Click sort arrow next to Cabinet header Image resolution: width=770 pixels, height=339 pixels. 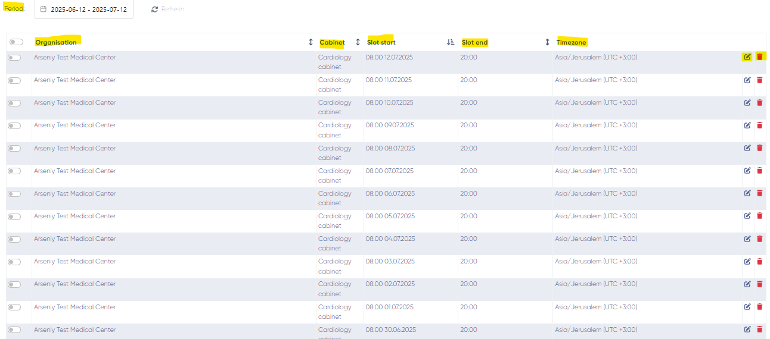pyautogui.click(x=358, y=42)
